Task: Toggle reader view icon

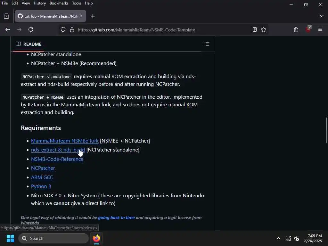Action: pyautogui.click(x=254, y=29)
